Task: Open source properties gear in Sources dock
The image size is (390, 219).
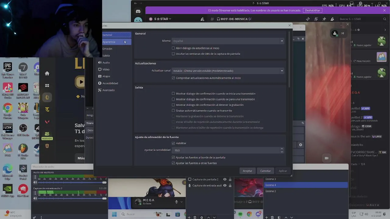Action: click(202, 217)
